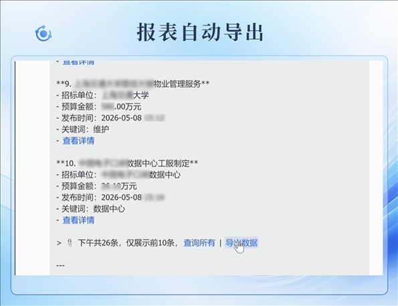Open 查看详情 under item 10 数据中心工服制定

[78, 220]
